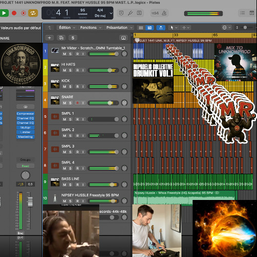Click the 4/4 time signature in the LCD

(x=100, y=10)
